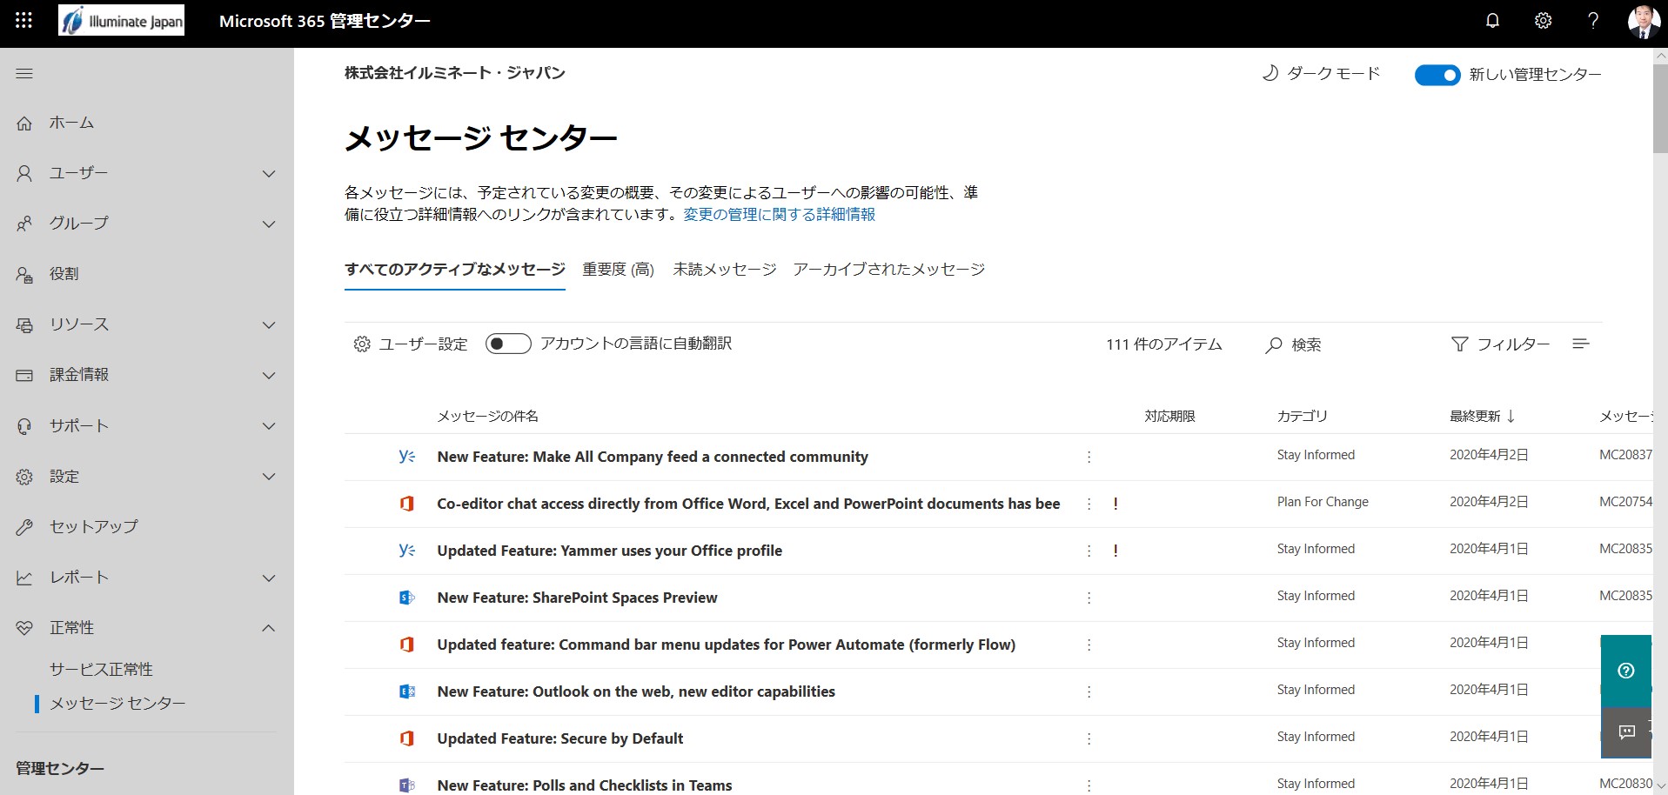1668x795 pixels.
Task: Open Polls and Checklists in Teams message
Action: [x=584, y=785]
